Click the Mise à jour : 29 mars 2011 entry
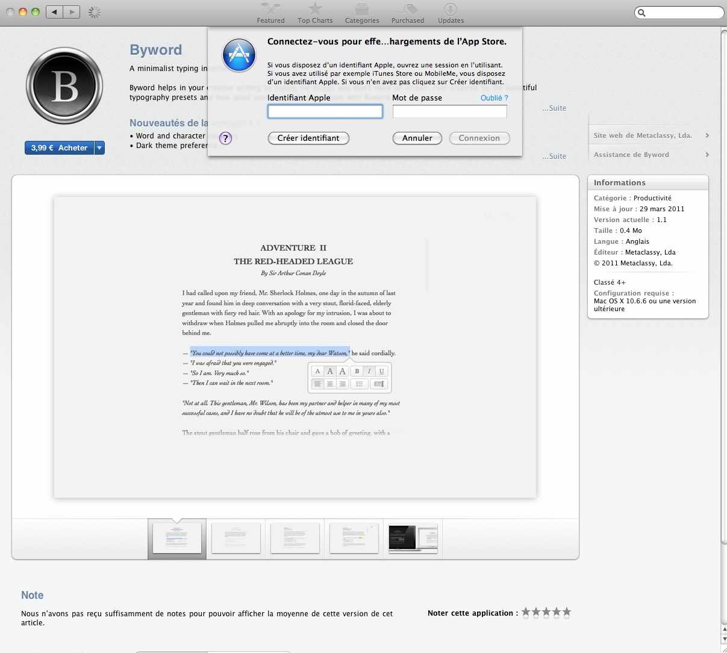 [639, 209]
